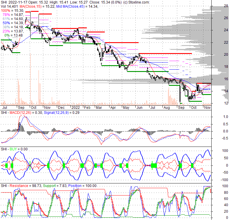
Task: Click the 'Mar' month label on axis
Action: pyautogui.click(x=99, y=108)
